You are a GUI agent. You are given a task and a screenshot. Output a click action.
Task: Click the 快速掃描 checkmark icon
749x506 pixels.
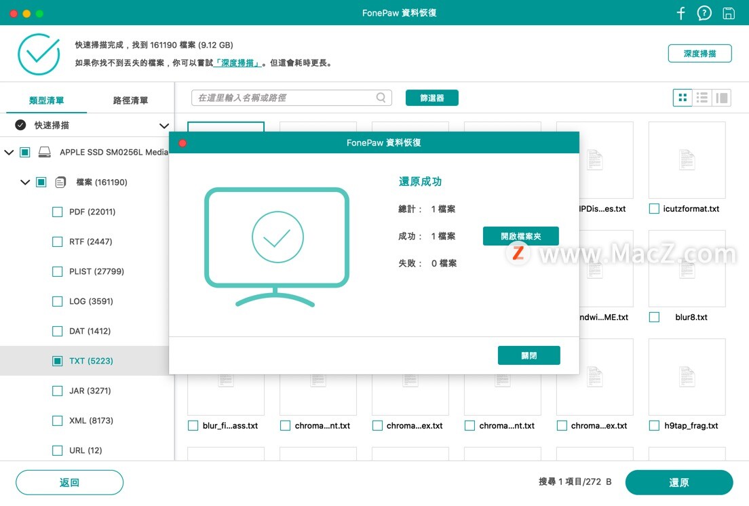point(20,125)
